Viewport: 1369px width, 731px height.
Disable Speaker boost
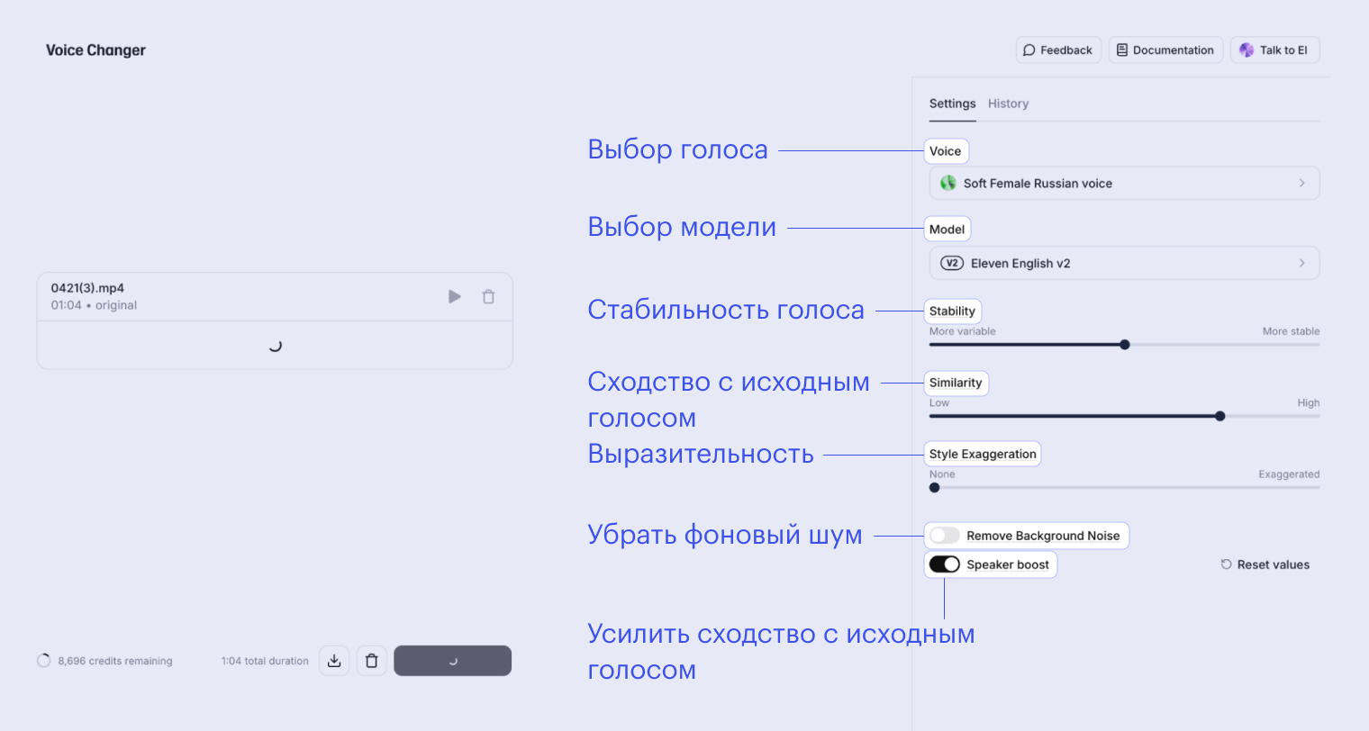tap(944, 564)
